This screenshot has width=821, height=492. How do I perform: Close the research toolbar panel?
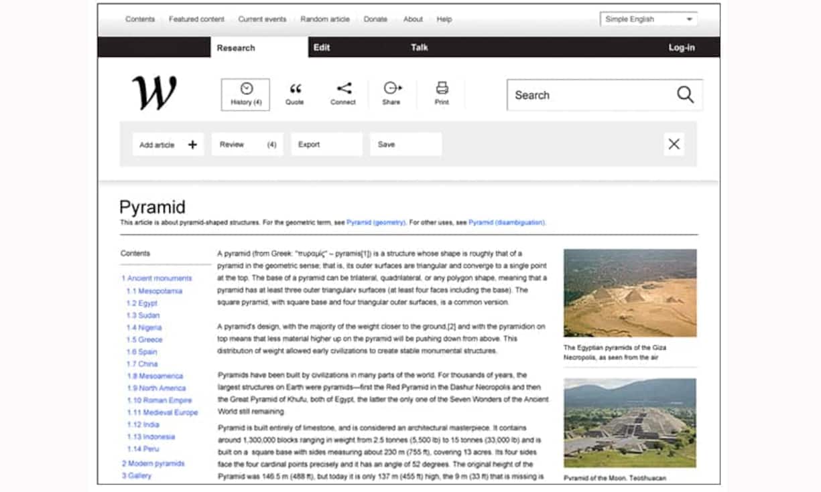(x=674, y=144)
